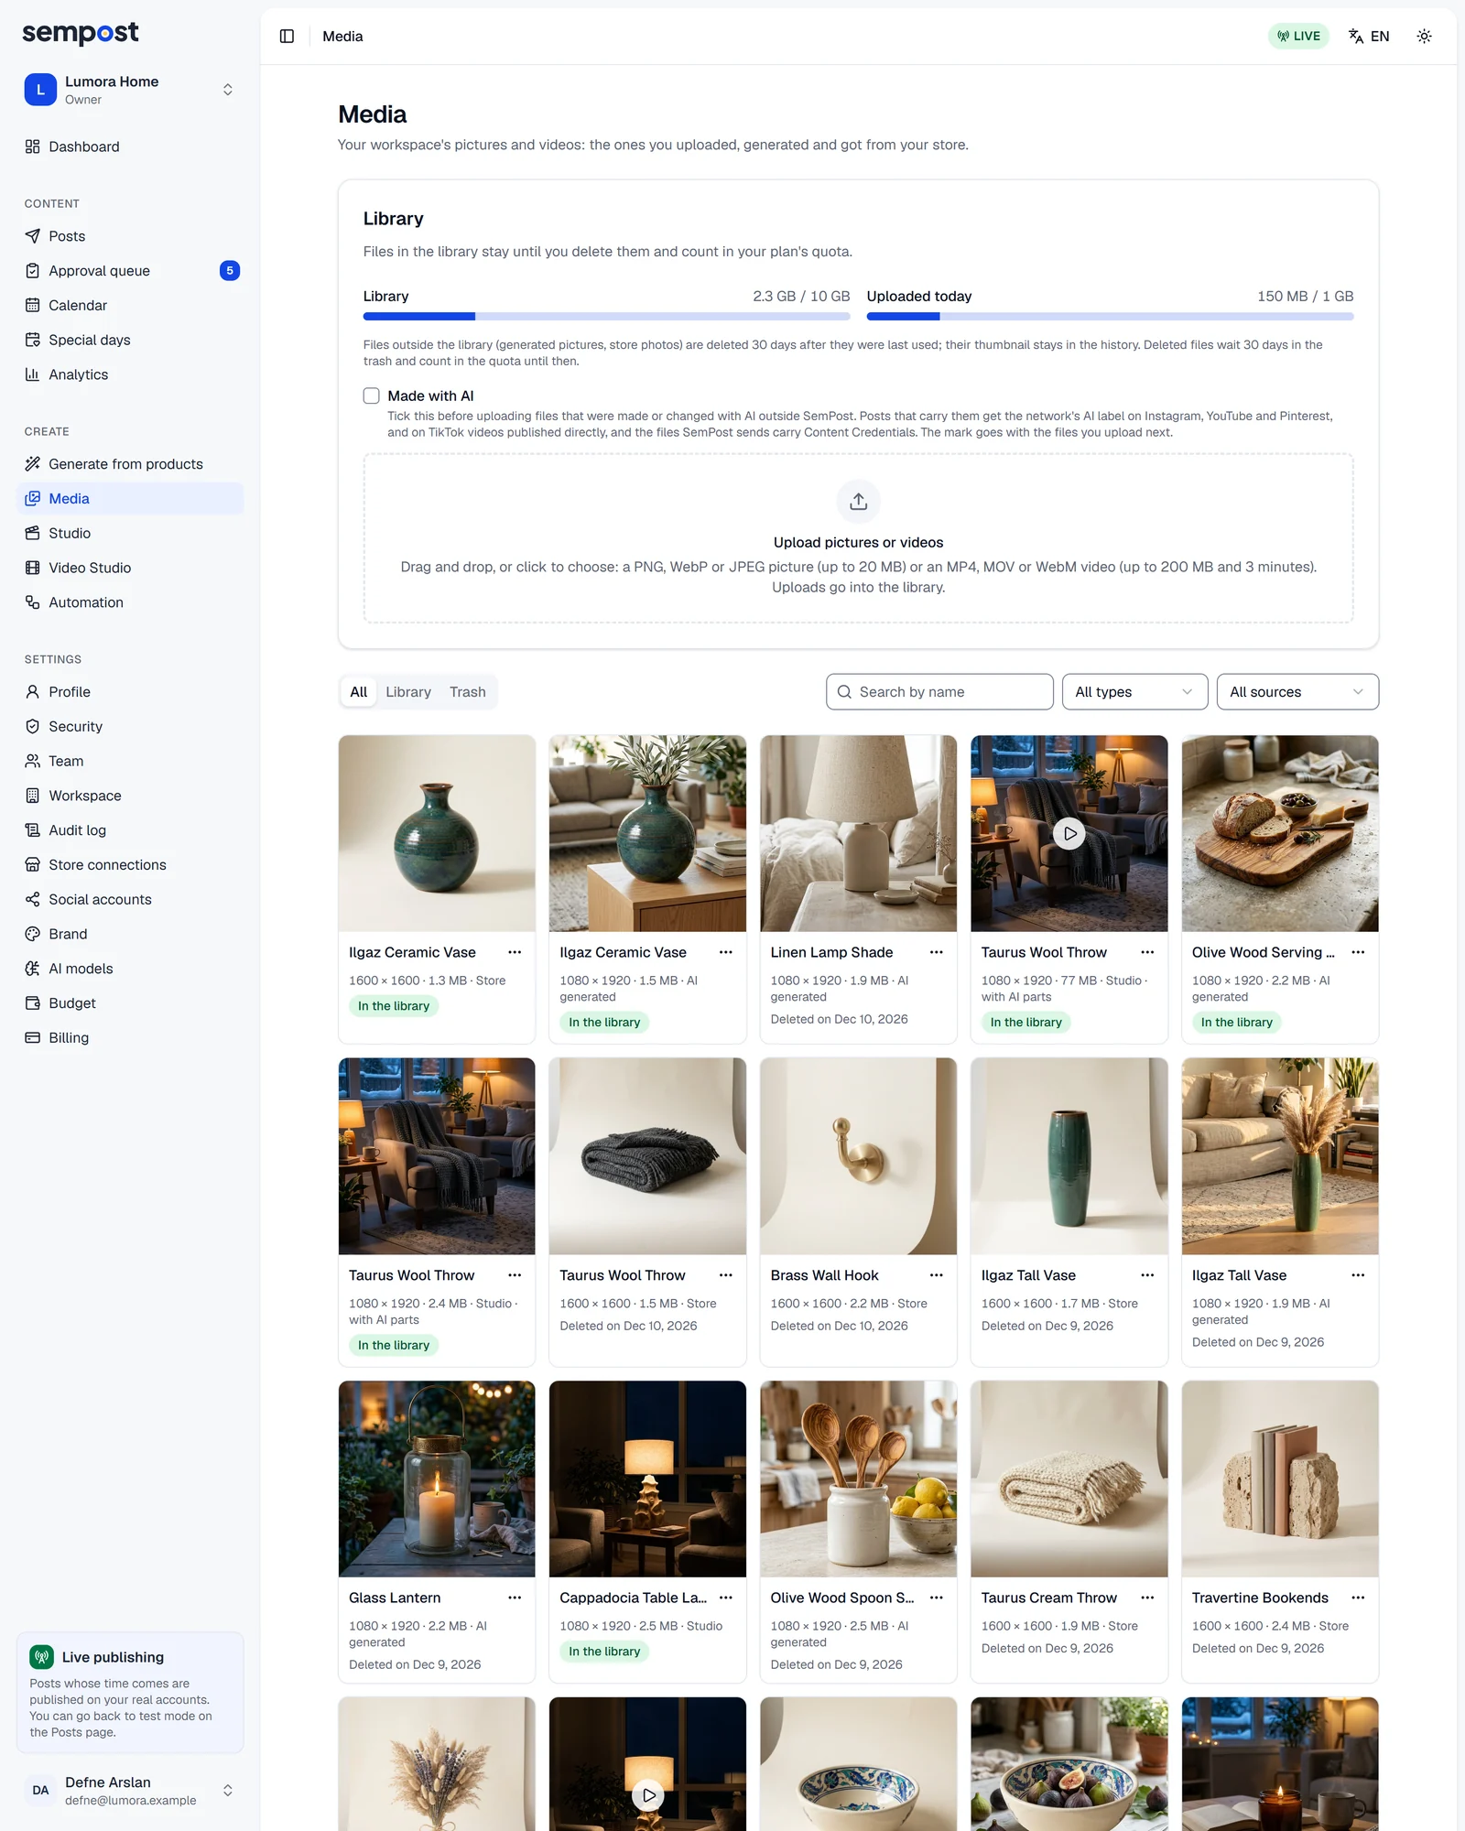Play the Taurus Wool Throw video
Viewport: 1465px width, 1831px height.
point(1069,834)
